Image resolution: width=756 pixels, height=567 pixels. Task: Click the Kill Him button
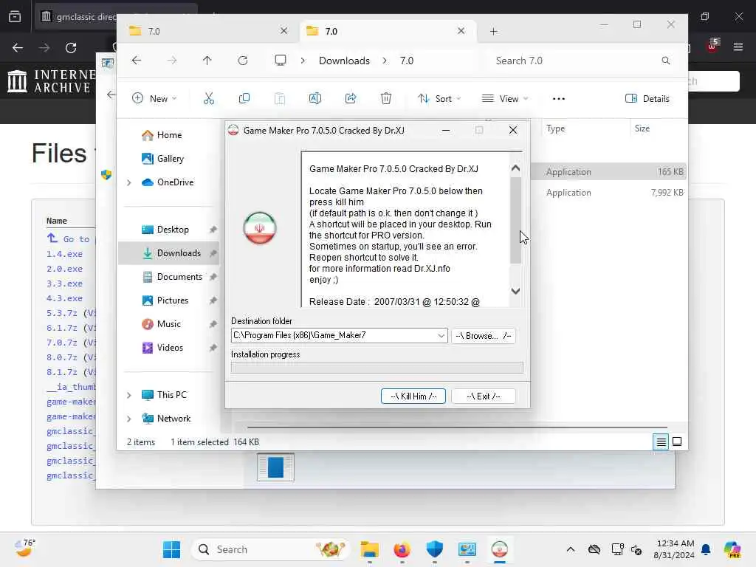pos(413,396)
